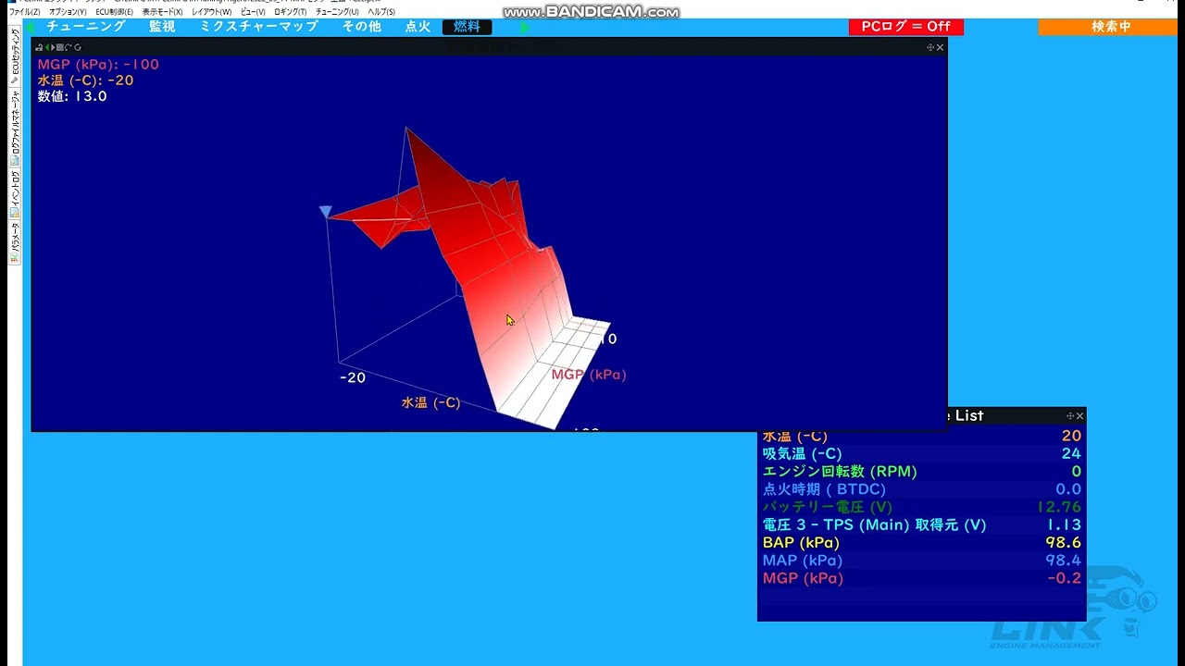Click the move handle icon of the runtime list panel

click(1070, 416)
